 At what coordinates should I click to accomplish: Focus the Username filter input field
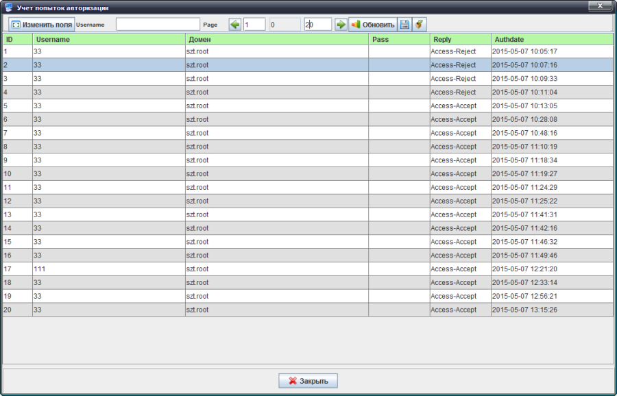click(x=158, y=25)
